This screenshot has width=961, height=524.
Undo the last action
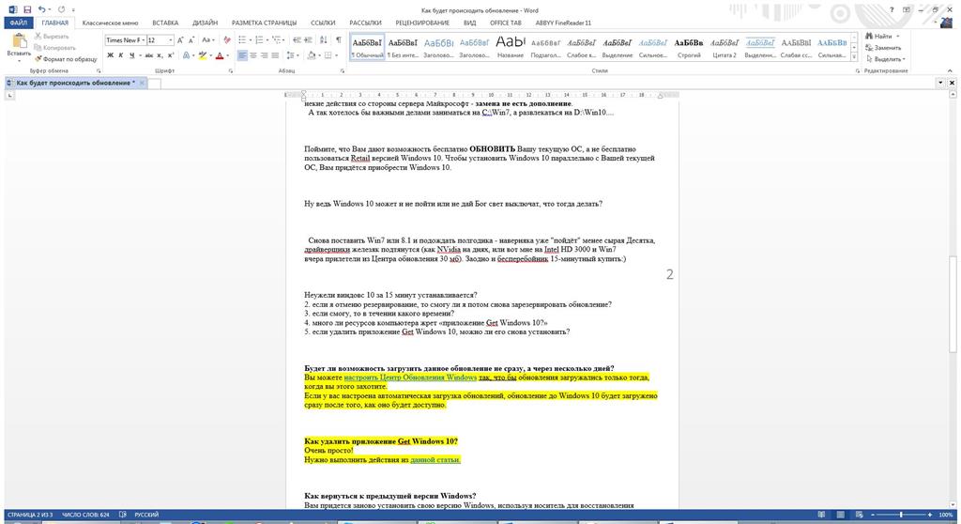point(41,9)
